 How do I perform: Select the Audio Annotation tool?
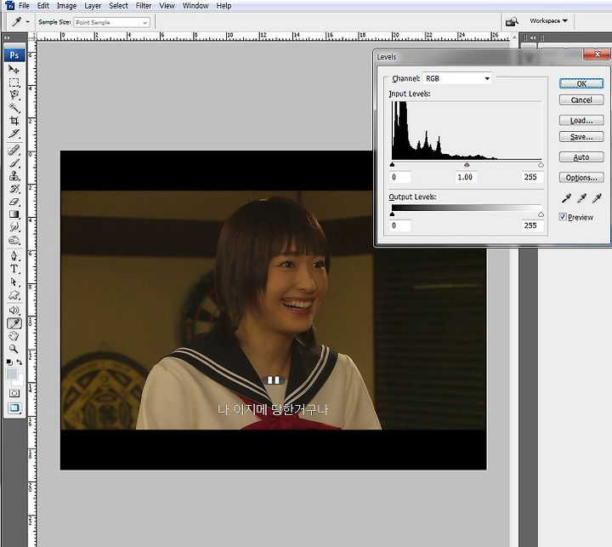14,311
